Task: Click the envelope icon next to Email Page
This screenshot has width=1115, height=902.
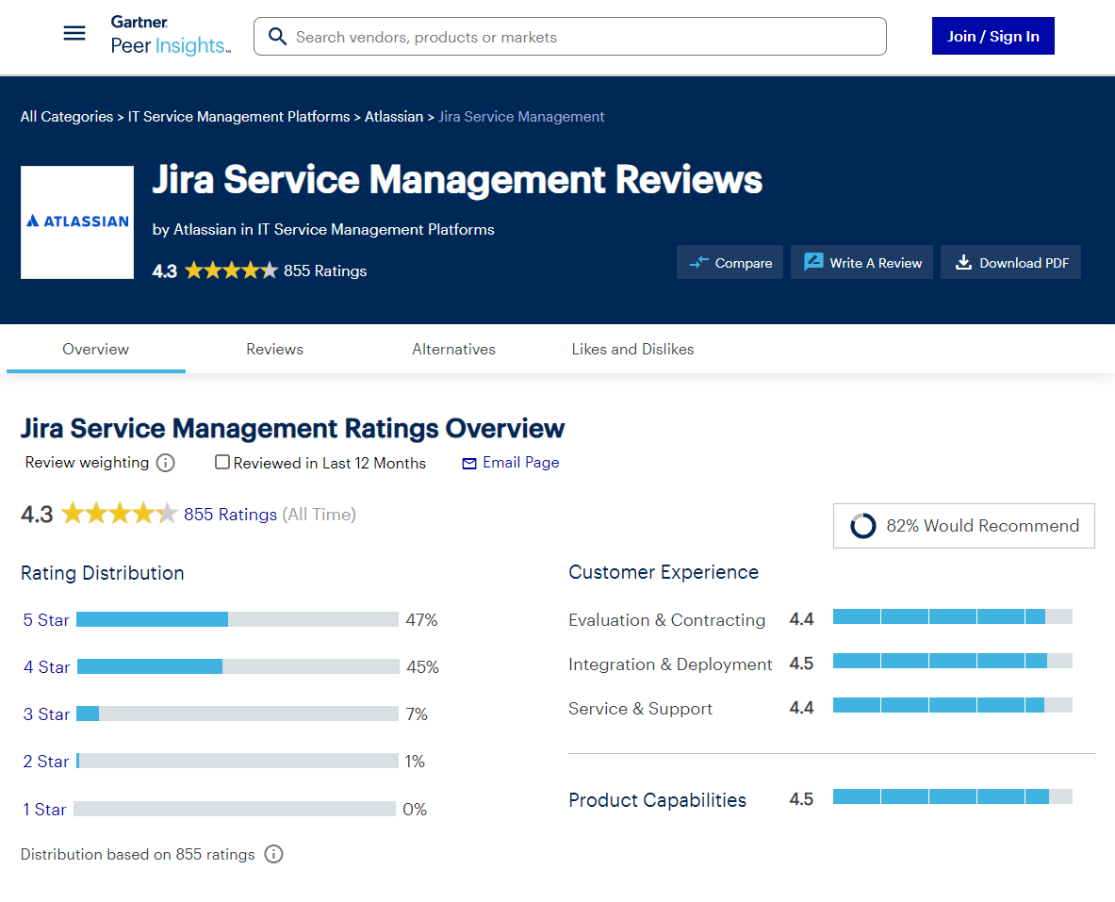Action: tap(468, 463)
